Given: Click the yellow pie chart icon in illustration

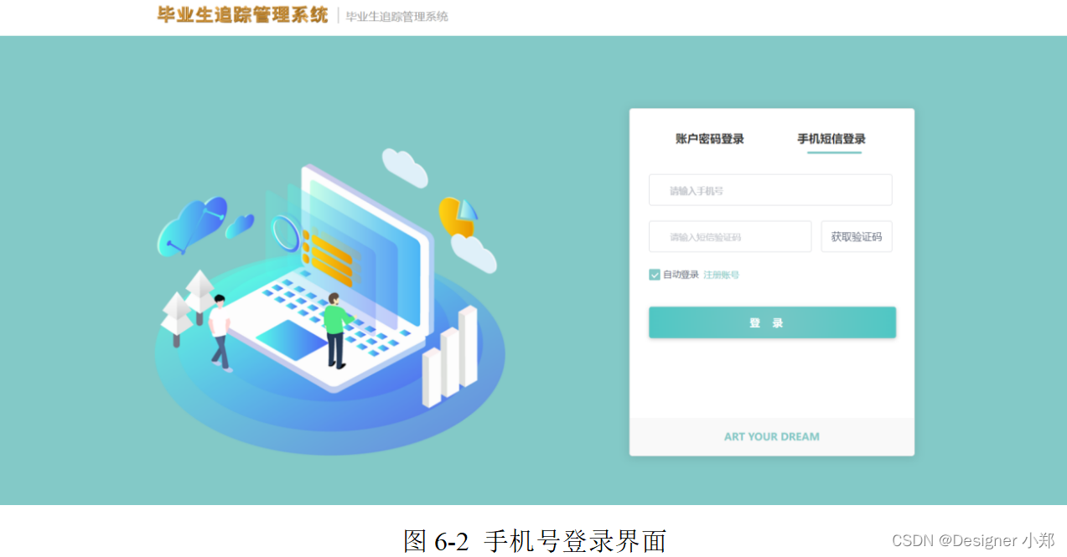Looking at the screenshot, I should coord(458,216).
